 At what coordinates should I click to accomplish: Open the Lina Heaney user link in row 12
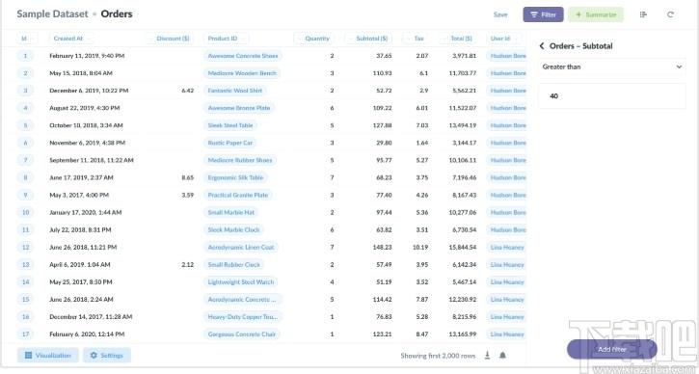pyautogui.click(x=507, y=247)
